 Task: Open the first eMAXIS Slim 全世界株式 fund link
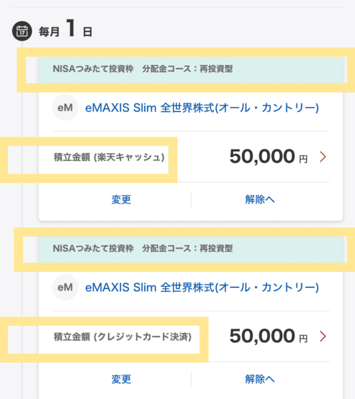click(x=202, y=108)
